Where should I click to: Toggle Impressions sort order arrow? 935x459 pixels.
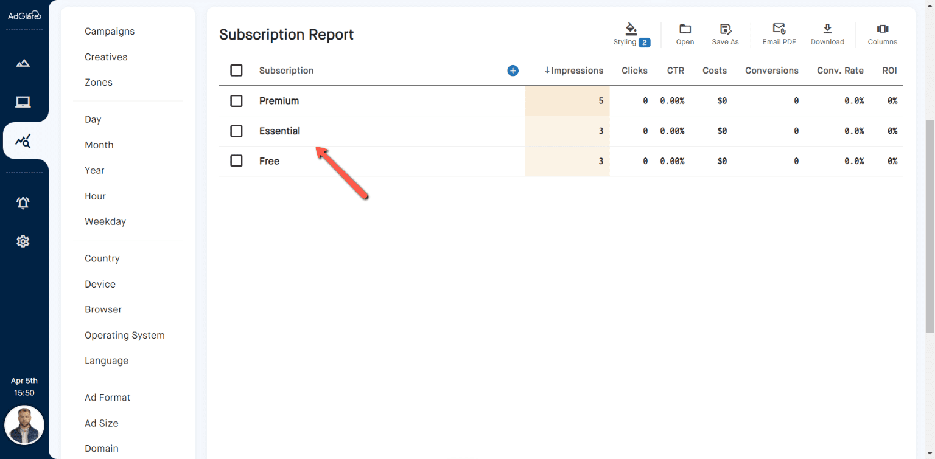[546, 71]
